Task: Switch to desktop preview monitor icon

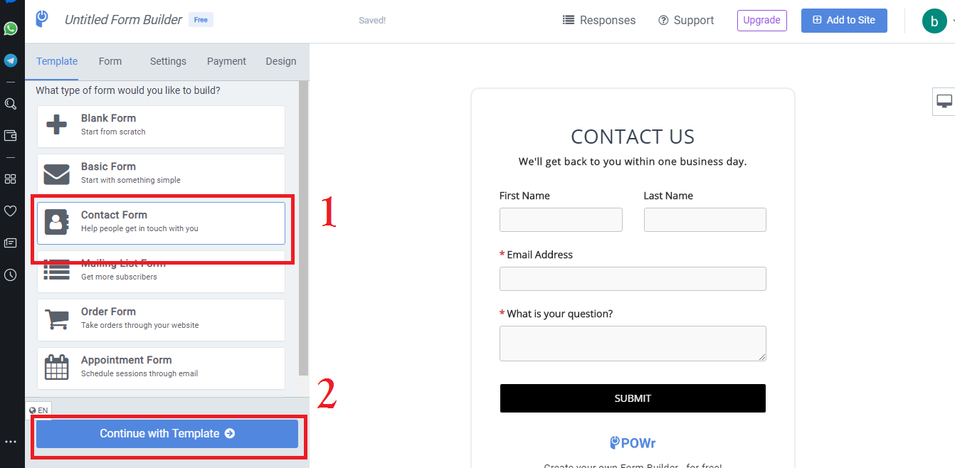Action: 944,101
